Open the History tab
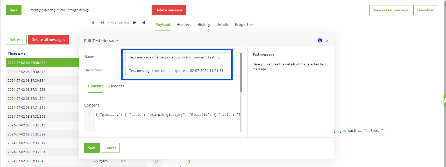Image resolution: width=446 pixels, height=167 pixels. click(x=203, y=25)
